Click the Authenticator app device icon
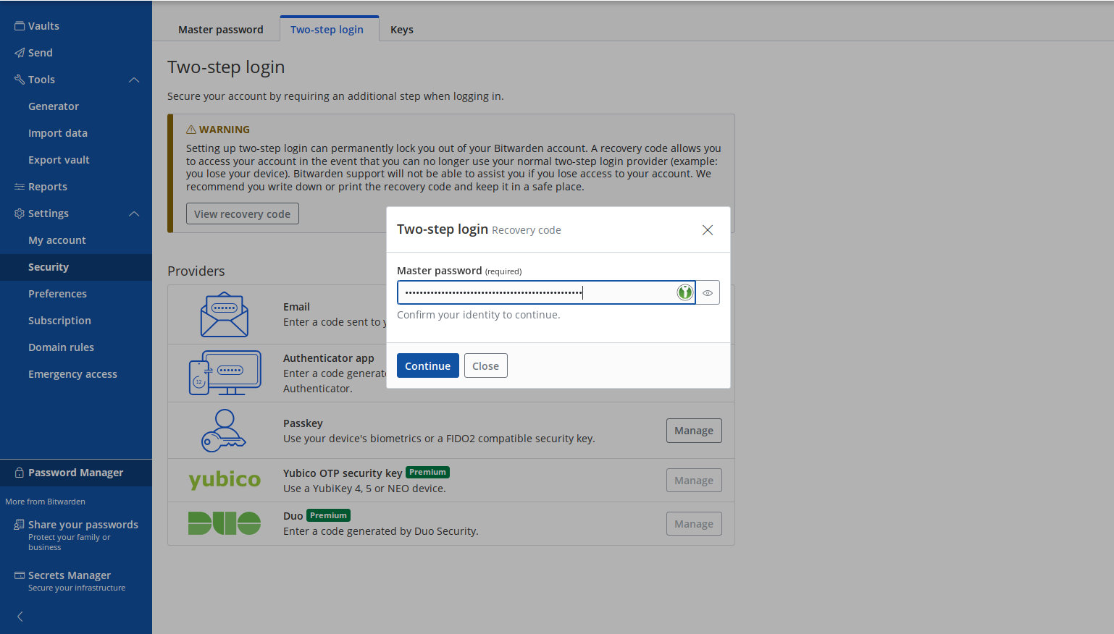 [225, 373]
